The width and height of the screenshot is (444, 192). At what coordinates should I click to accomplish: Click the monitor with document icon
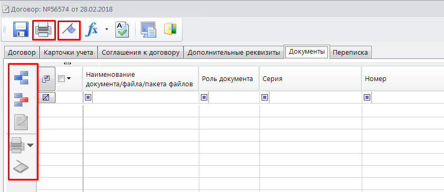(x=148, y=29)
